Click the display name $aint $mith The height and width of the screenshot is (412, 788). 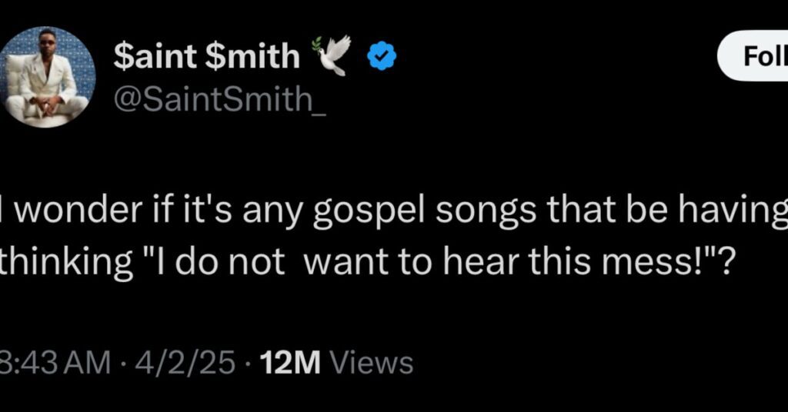[x=206, y=56]
